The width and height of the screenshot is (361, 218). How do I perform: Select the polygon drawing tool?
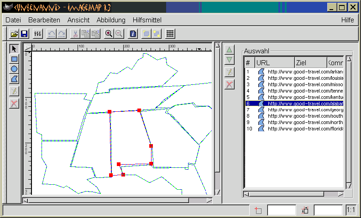click(14, 79)
